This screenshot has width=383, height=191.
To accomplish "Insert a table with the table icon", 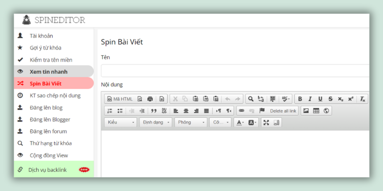I will 316,111.
